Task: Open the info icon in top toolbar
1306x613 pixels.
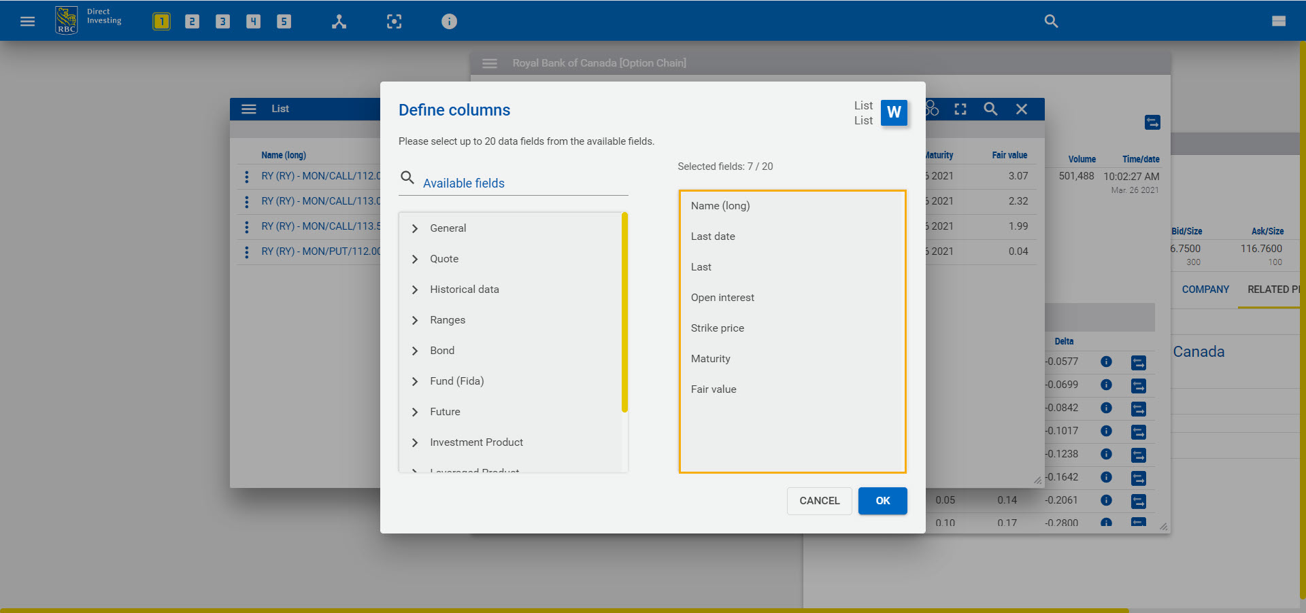Action: point(448,21)
